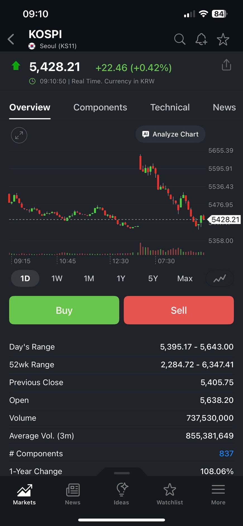243x526 pixels.
Task: Open the search magnifier icon
Action: (x=180, y=39)
